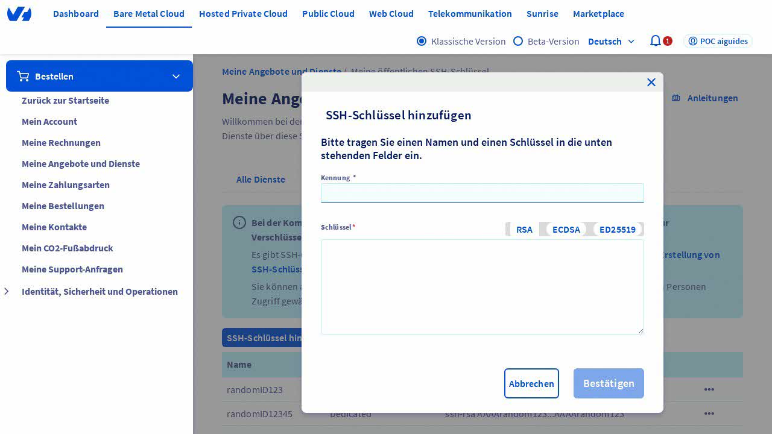Switch key type to ECDSA
This screenshot has width=772, height=434.
[x=566, y=229]
